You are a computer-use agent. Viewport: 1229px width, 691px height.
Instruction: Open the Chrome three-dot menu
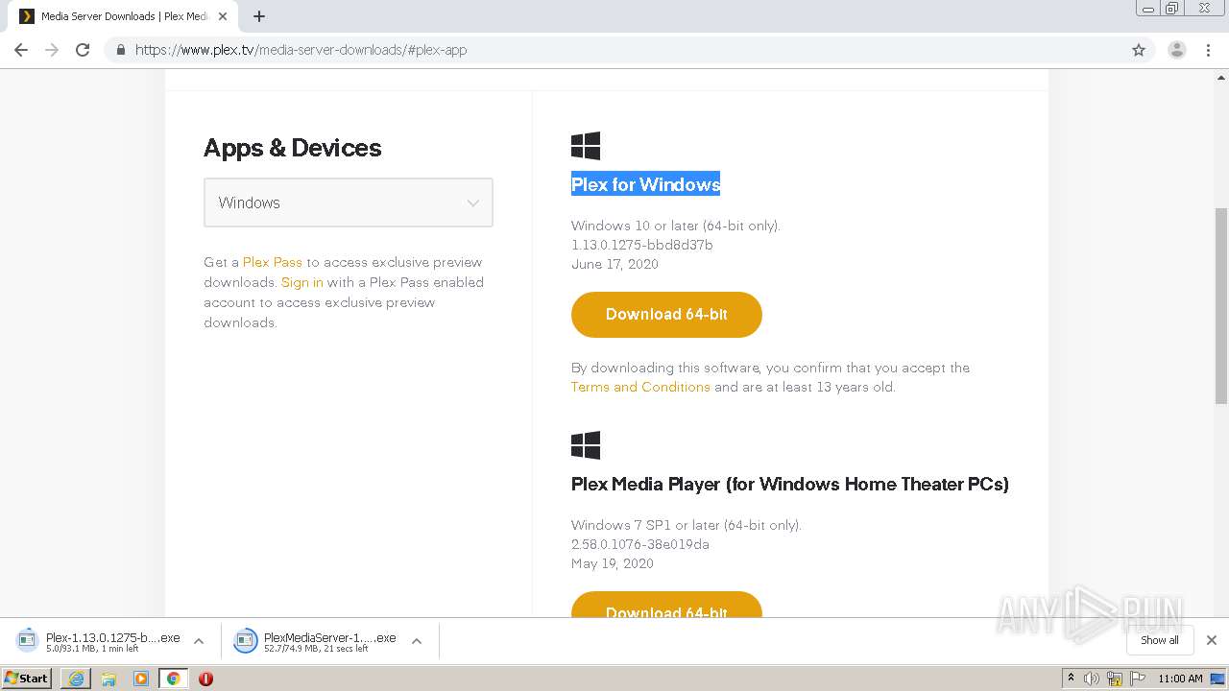[1209, 50]
